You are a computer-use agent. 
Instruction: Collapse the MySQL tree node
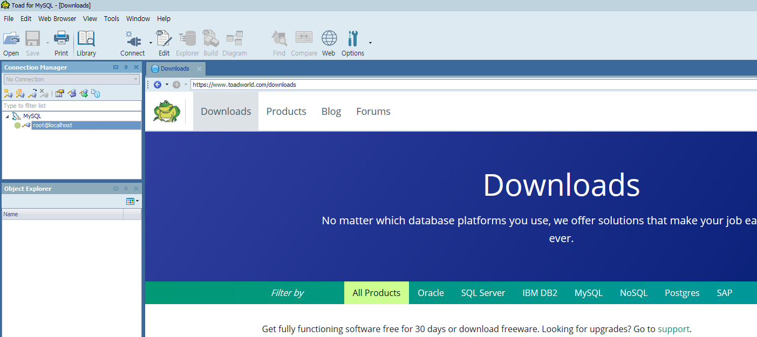tap(7, 116)
